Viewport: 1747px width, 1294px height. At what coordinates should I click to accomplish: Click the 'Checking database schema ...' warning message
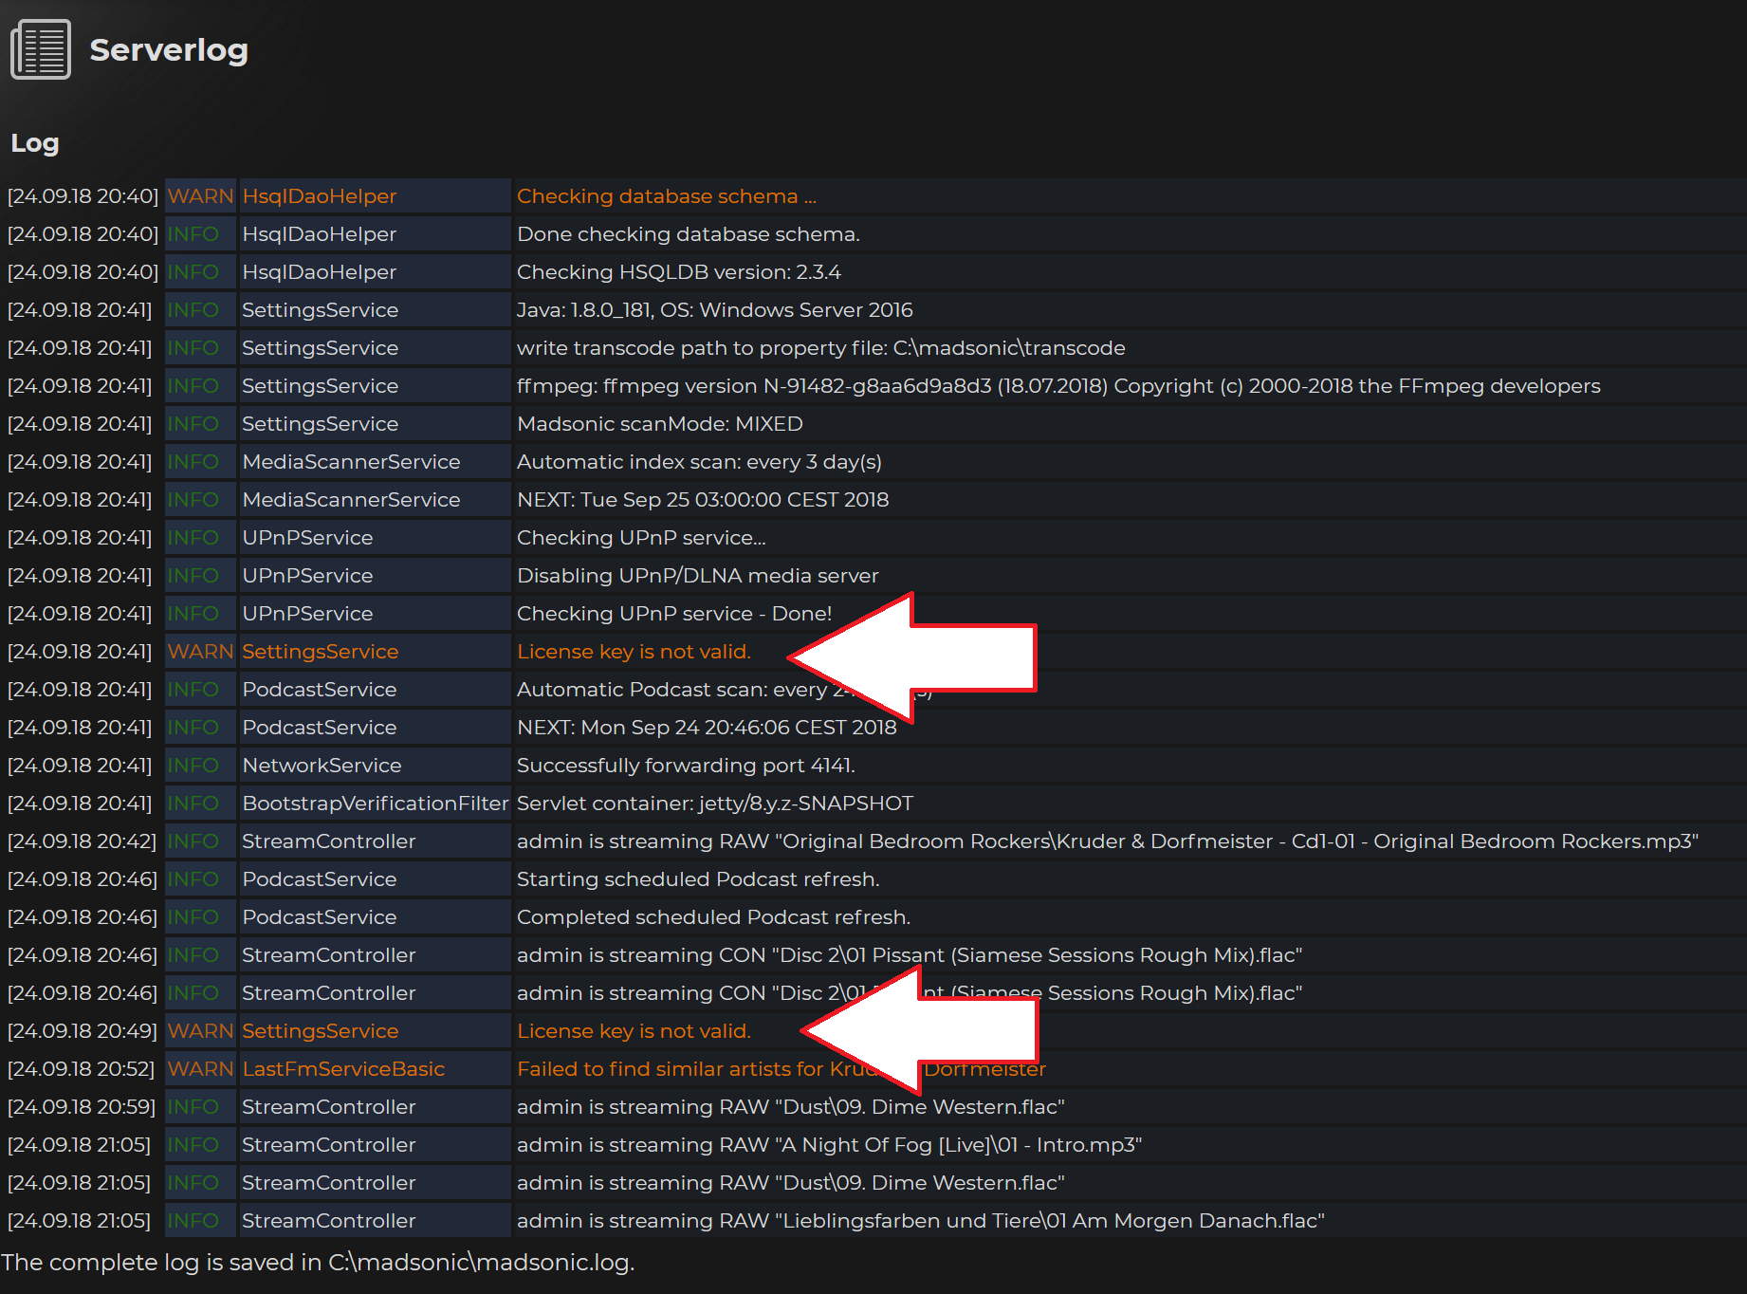click(666, 196)
